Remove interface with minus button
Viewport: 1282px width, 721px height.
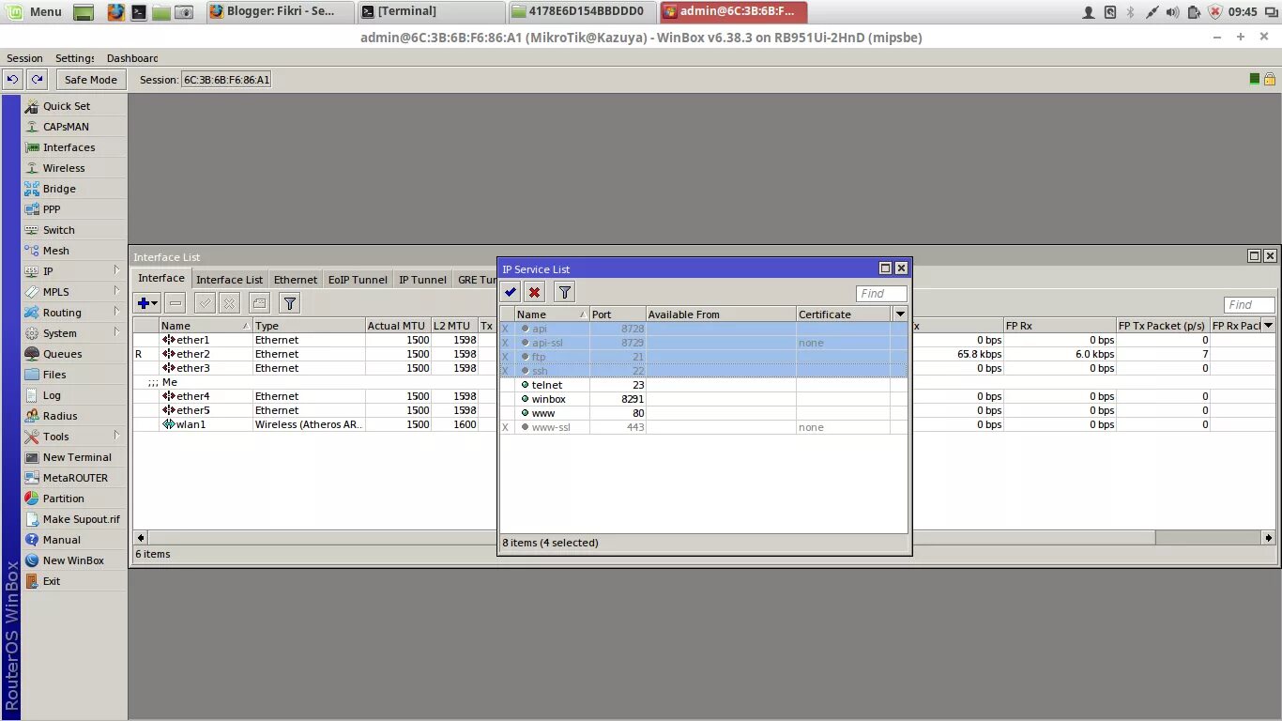(176, 303)
